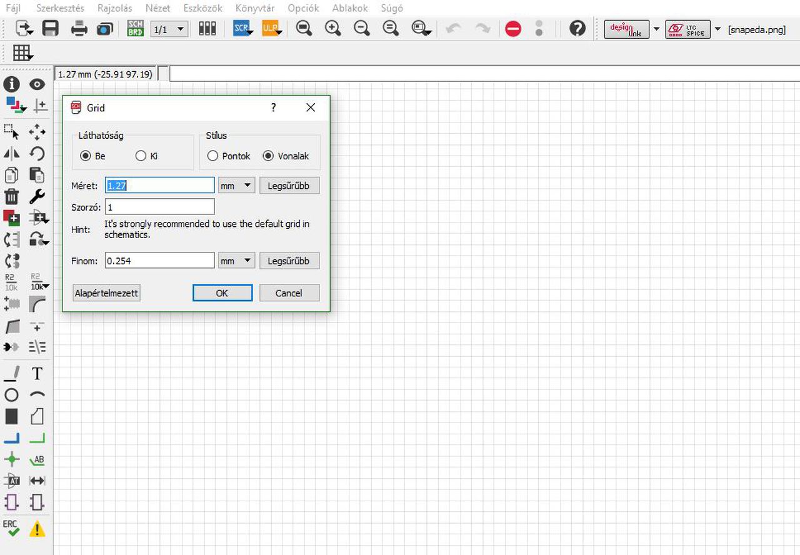
Task: Select the Dimension tool
Action: [x=37, y=481]
